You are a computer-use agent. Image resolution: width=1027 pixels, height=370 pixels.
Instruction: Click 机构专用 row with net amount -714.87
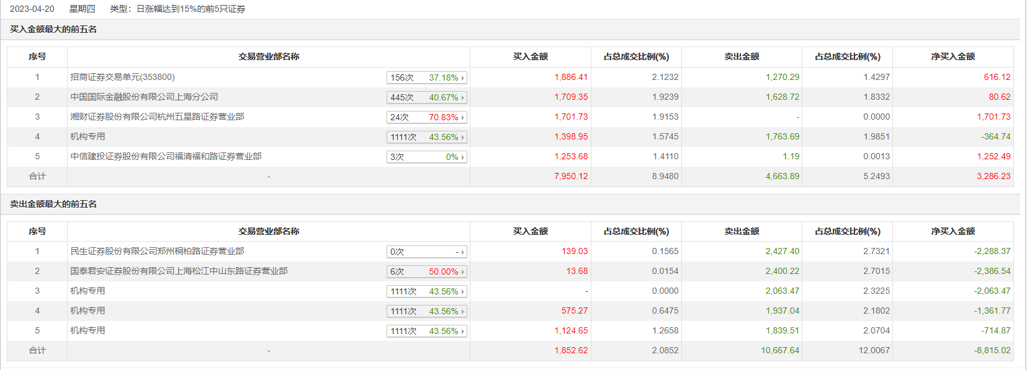(x=87, y=330)
